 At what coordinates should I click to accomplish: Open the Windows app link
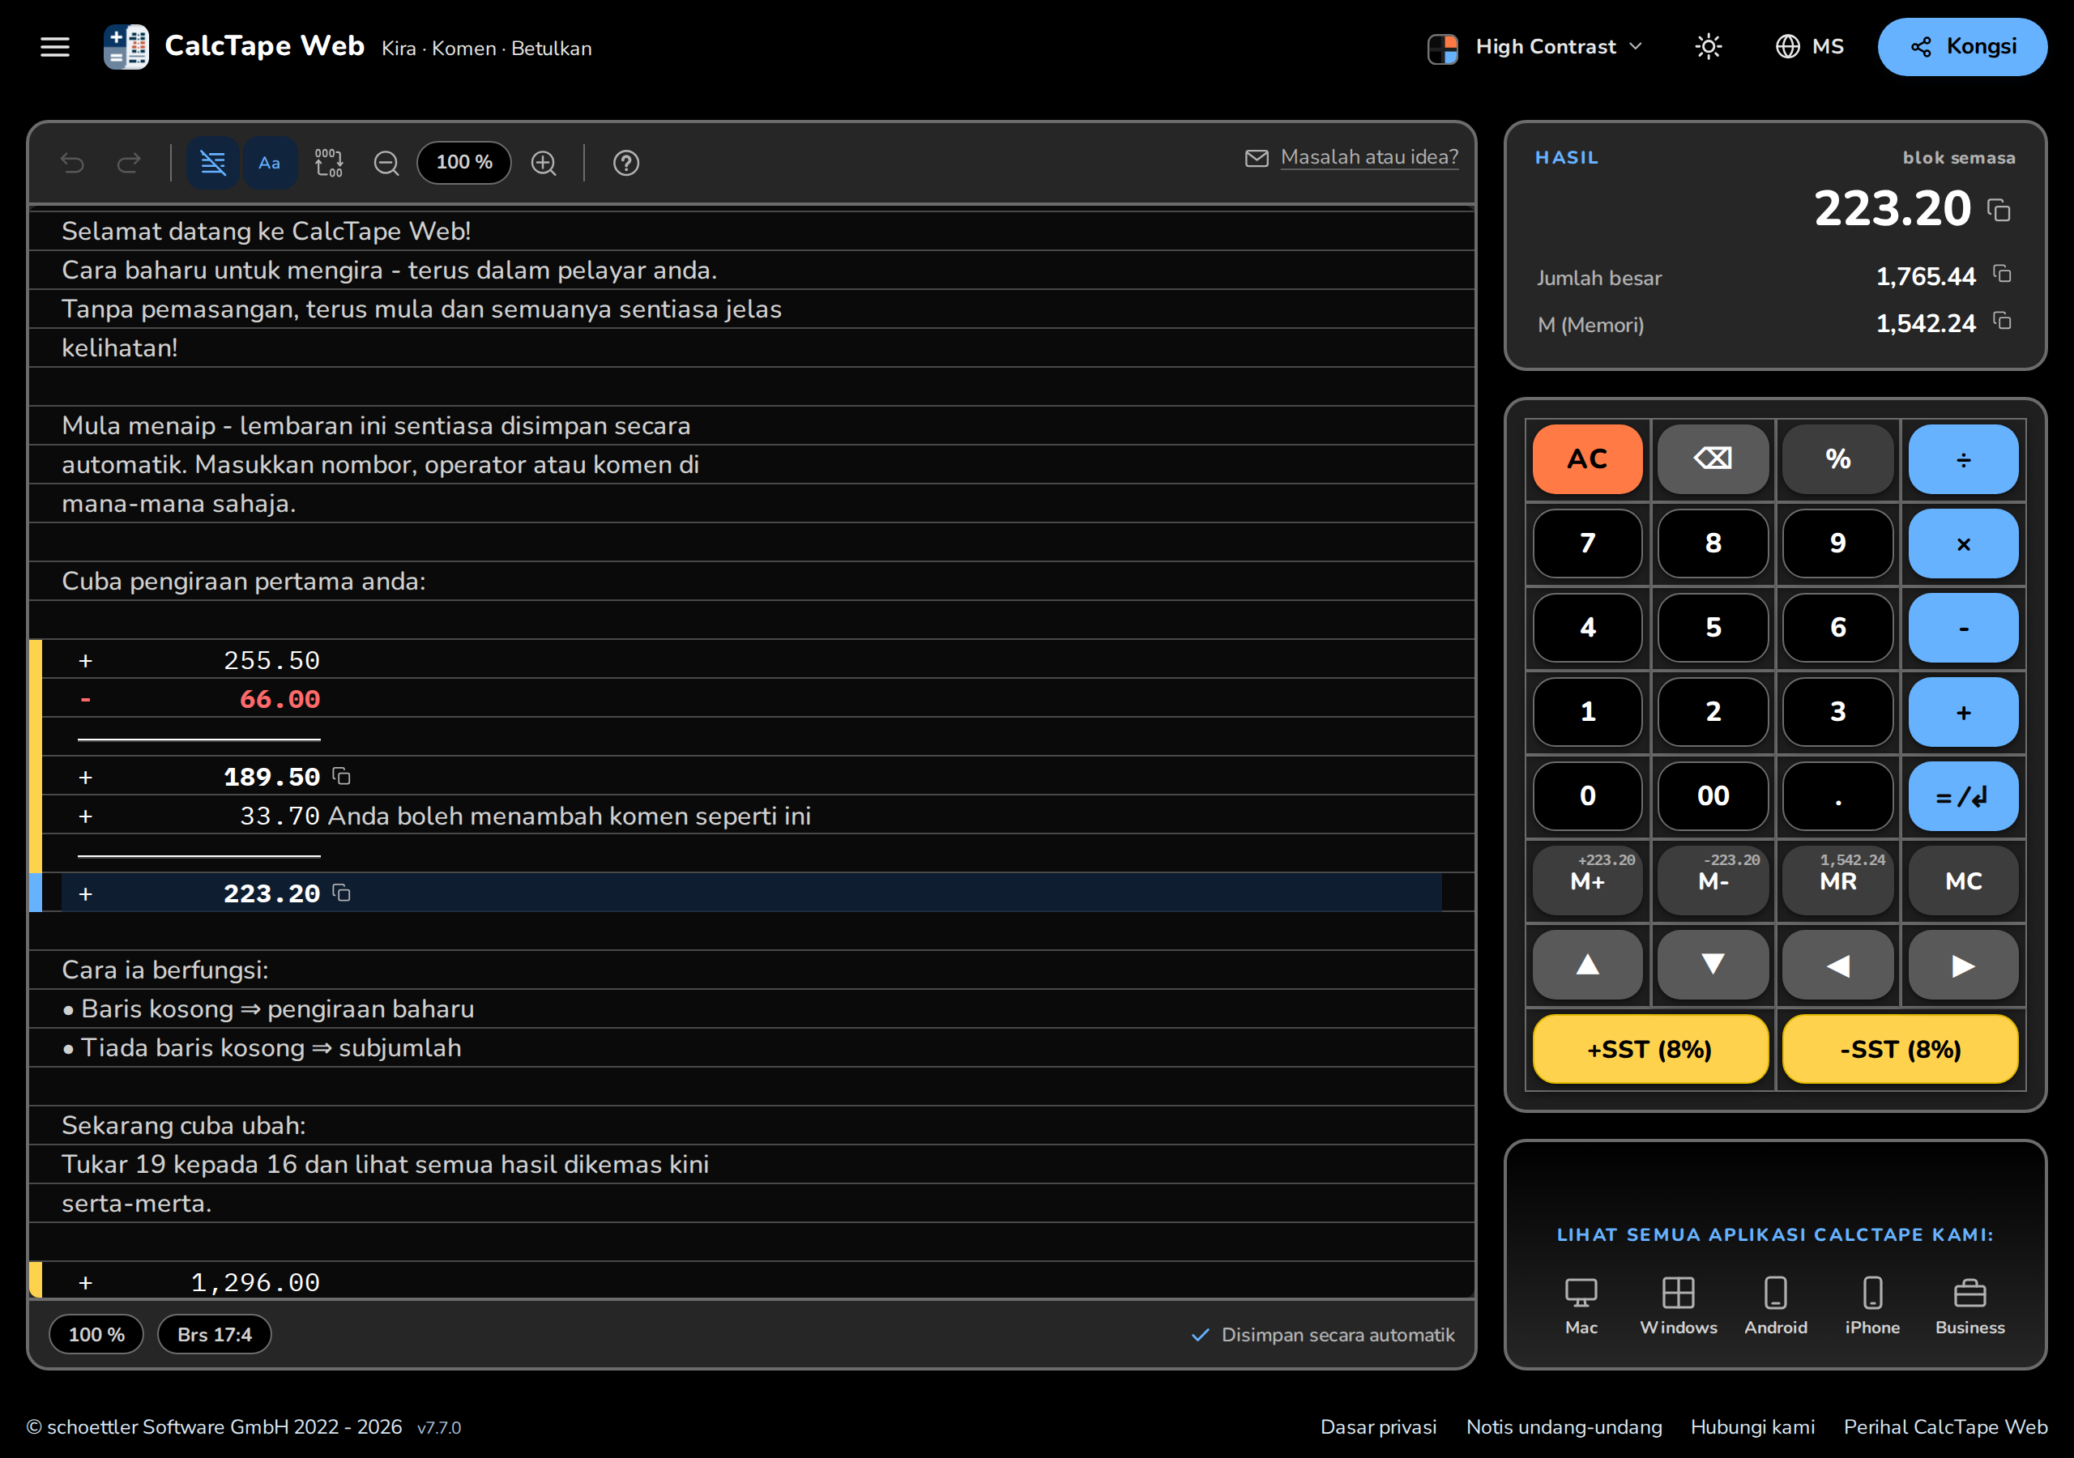[1679, 1306]
